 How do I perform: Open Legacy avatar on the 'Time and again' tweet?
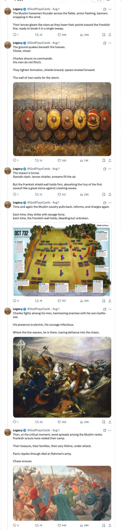(8, 205)
